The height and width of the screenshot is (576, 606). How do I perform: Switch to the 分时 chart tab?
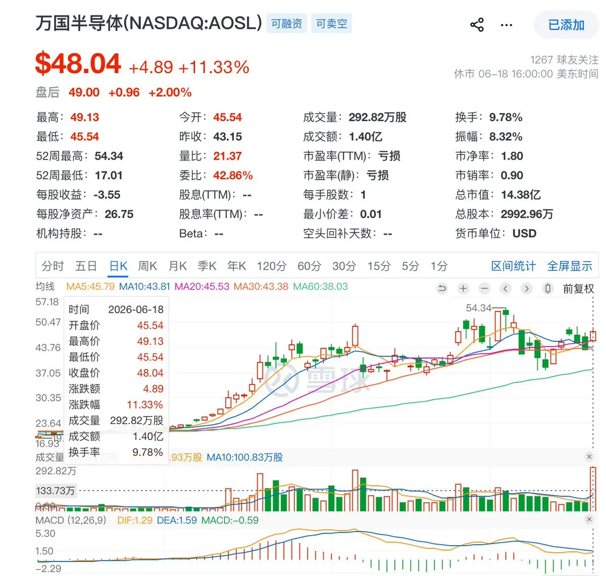pyautogui.click(x=53, y=266)
